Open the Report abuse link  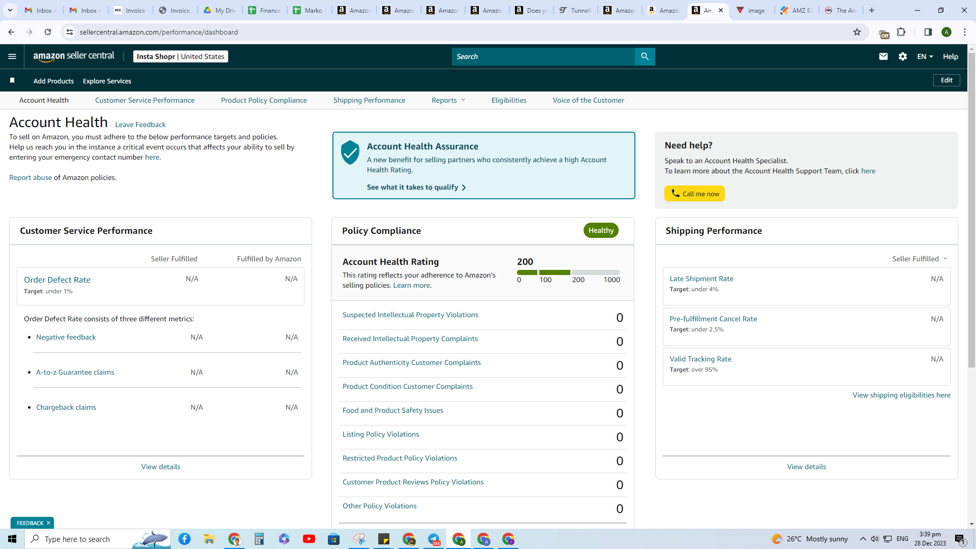30,177
